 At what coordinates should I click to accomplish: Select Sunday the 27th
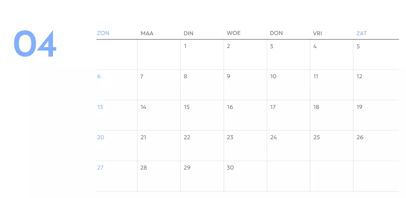[x=100, y=168]
